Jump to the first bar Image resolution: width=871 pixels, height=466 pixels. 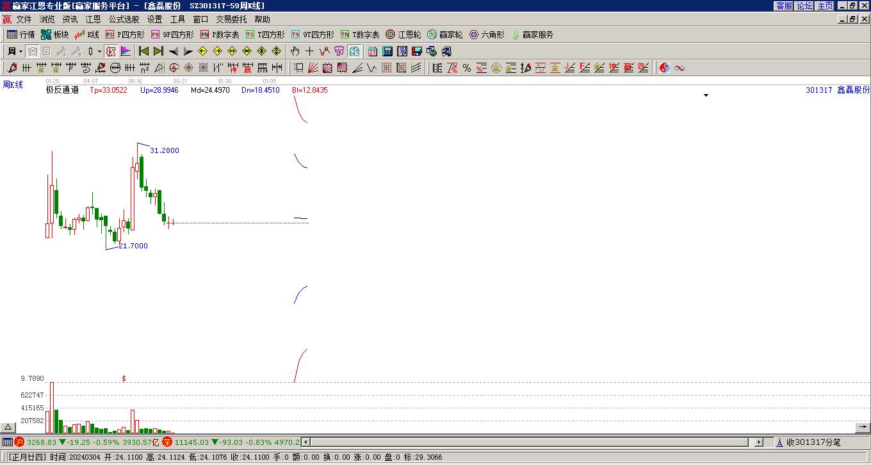tap(144, 51)
